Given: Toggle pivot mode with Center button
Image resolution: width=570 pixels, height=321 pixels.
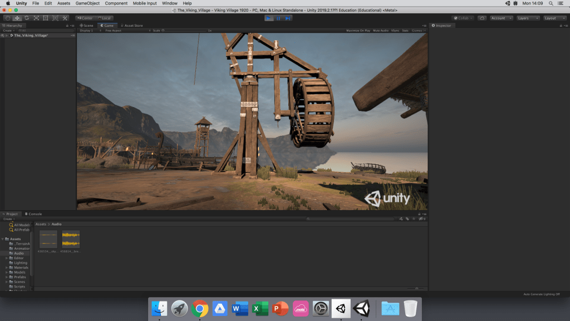Looking at the screenshot, I should coord(85,18).
